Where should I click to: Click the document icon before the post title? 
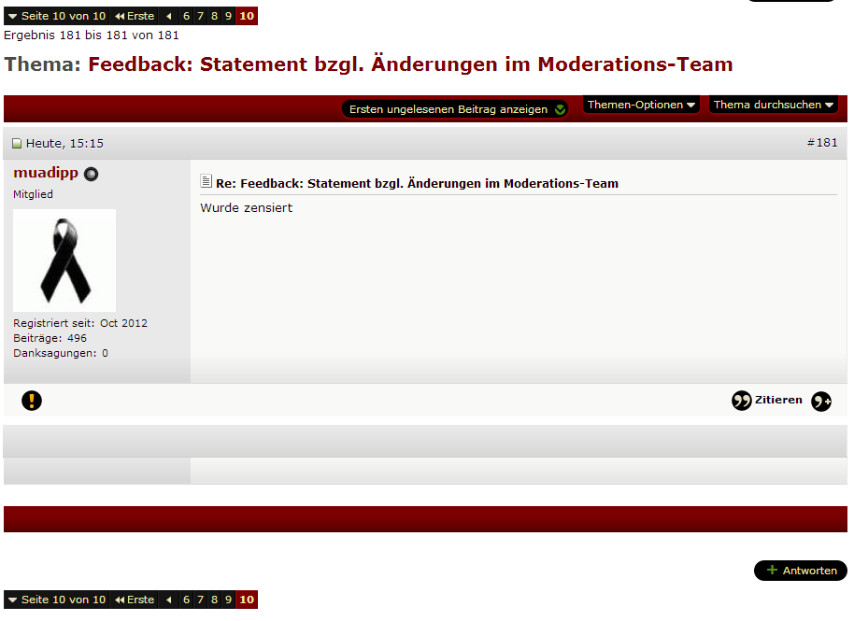tap(206, 182)
